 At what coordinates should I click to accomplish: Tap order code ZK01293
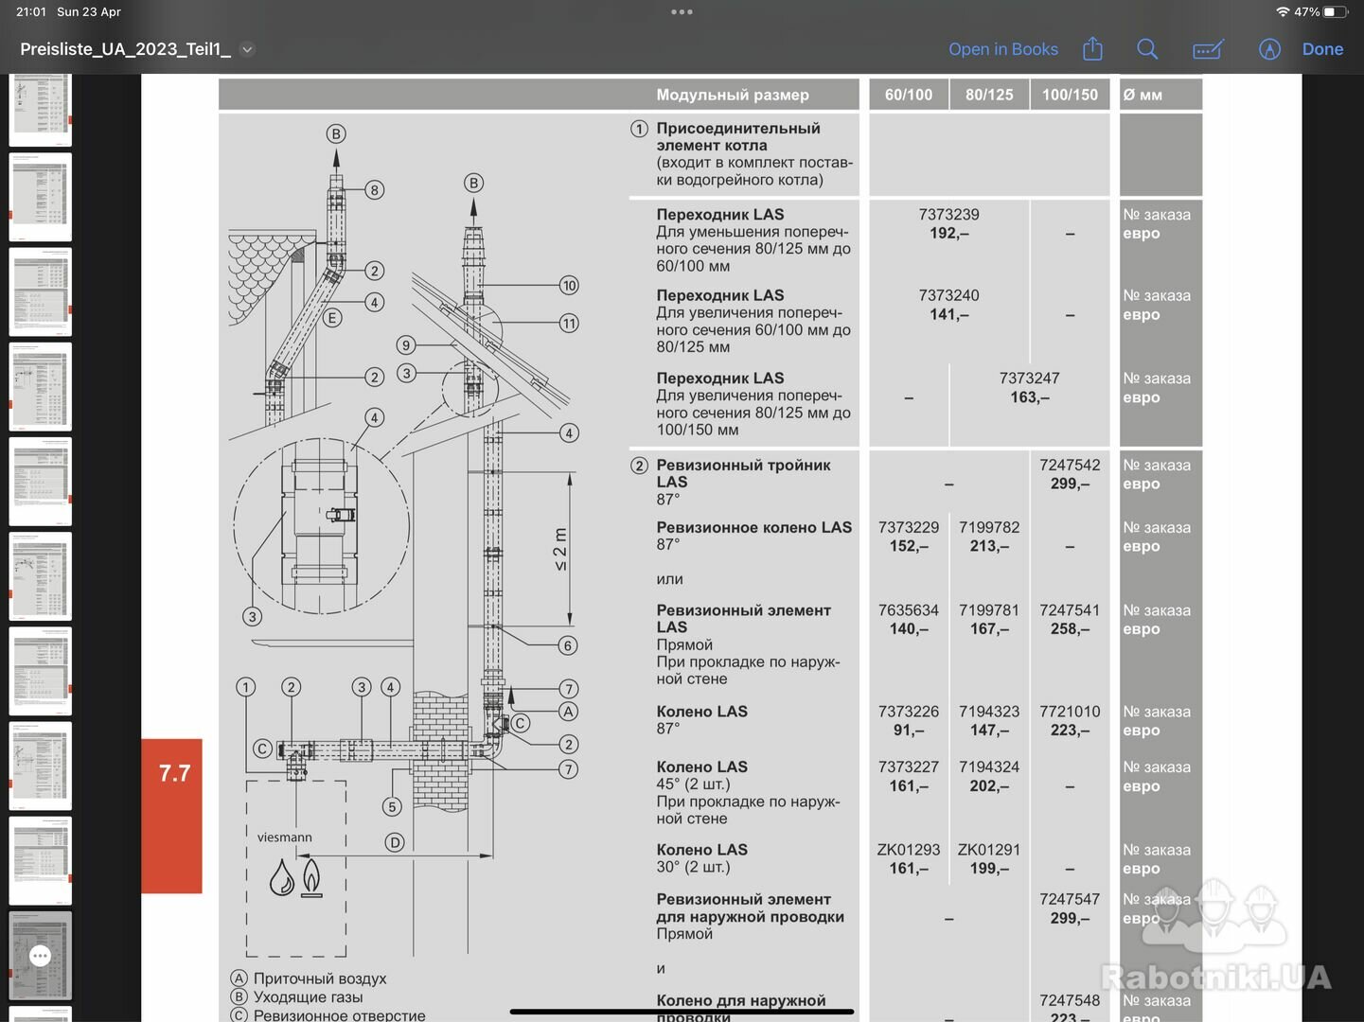click(x=909, y=850)
